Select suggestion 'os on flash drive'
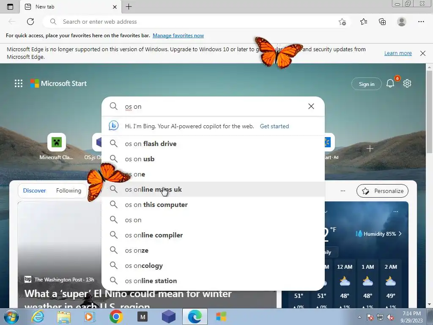Viewport: 433px width, 325px height. [213, 144]
